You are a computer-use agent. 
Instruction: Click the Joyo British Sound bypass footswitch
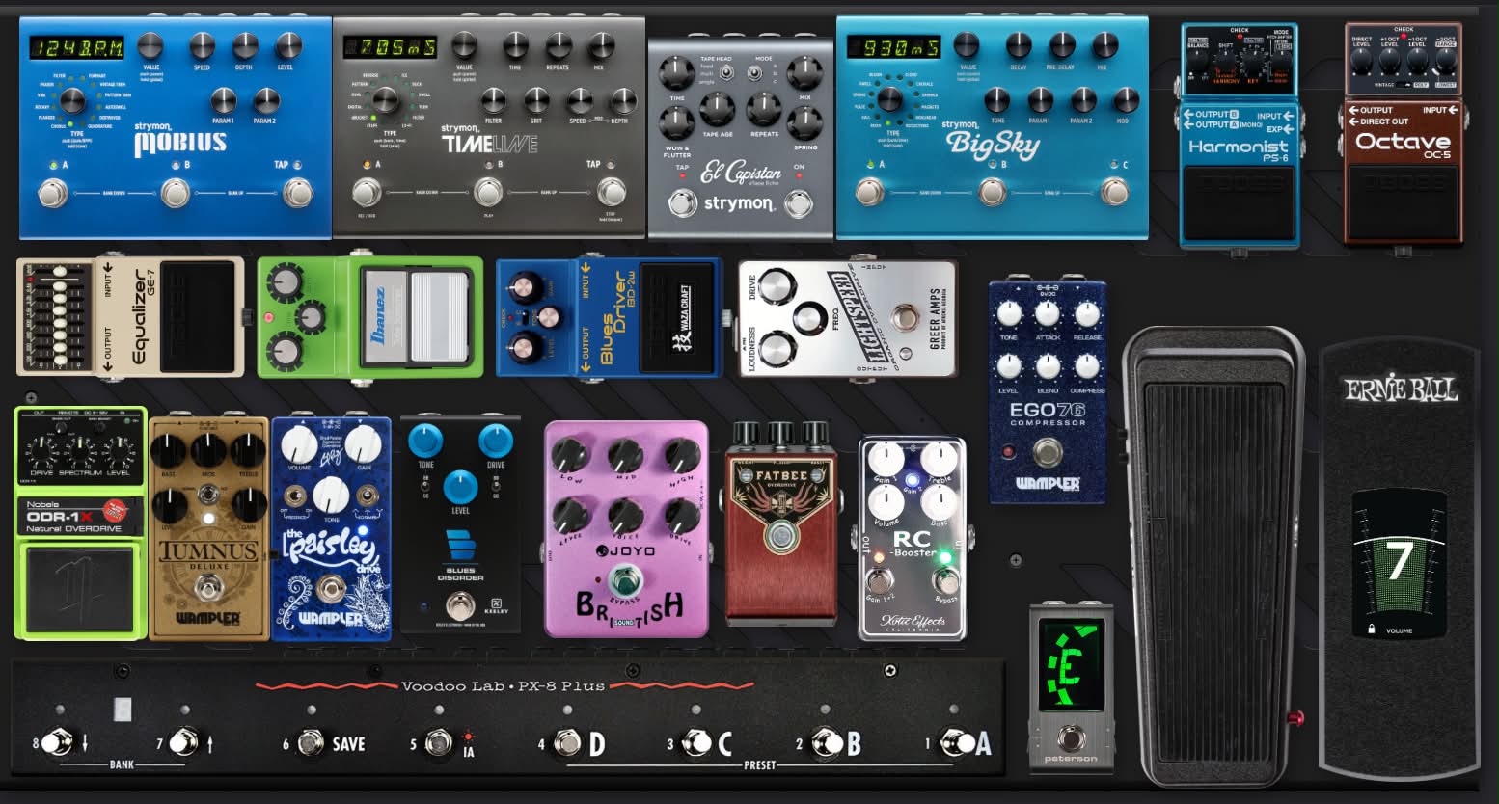click(x=624, y=582)
